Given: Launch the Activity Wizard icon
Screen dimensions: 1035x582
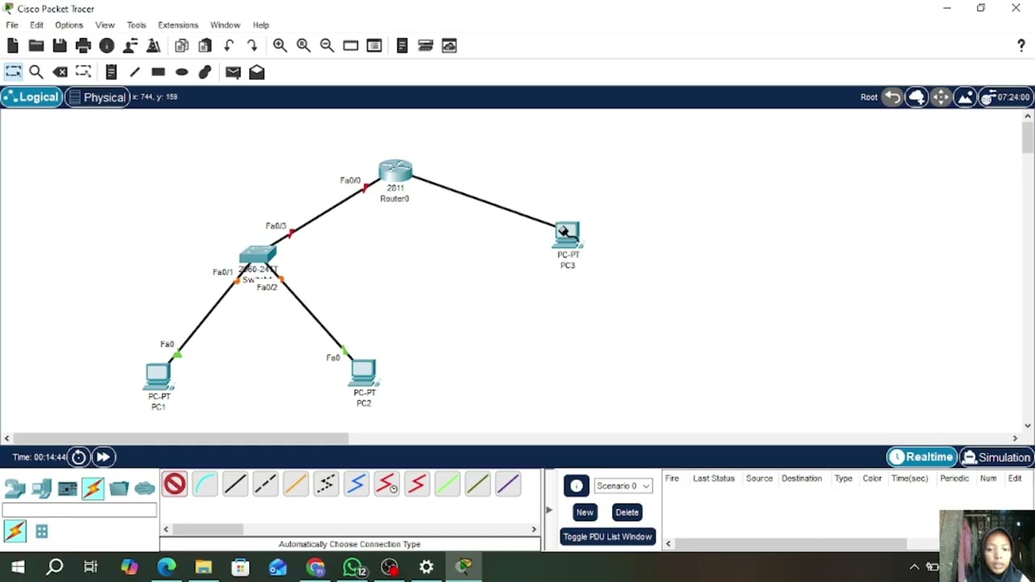Looking at the screenshot, I should click(130, 46).
